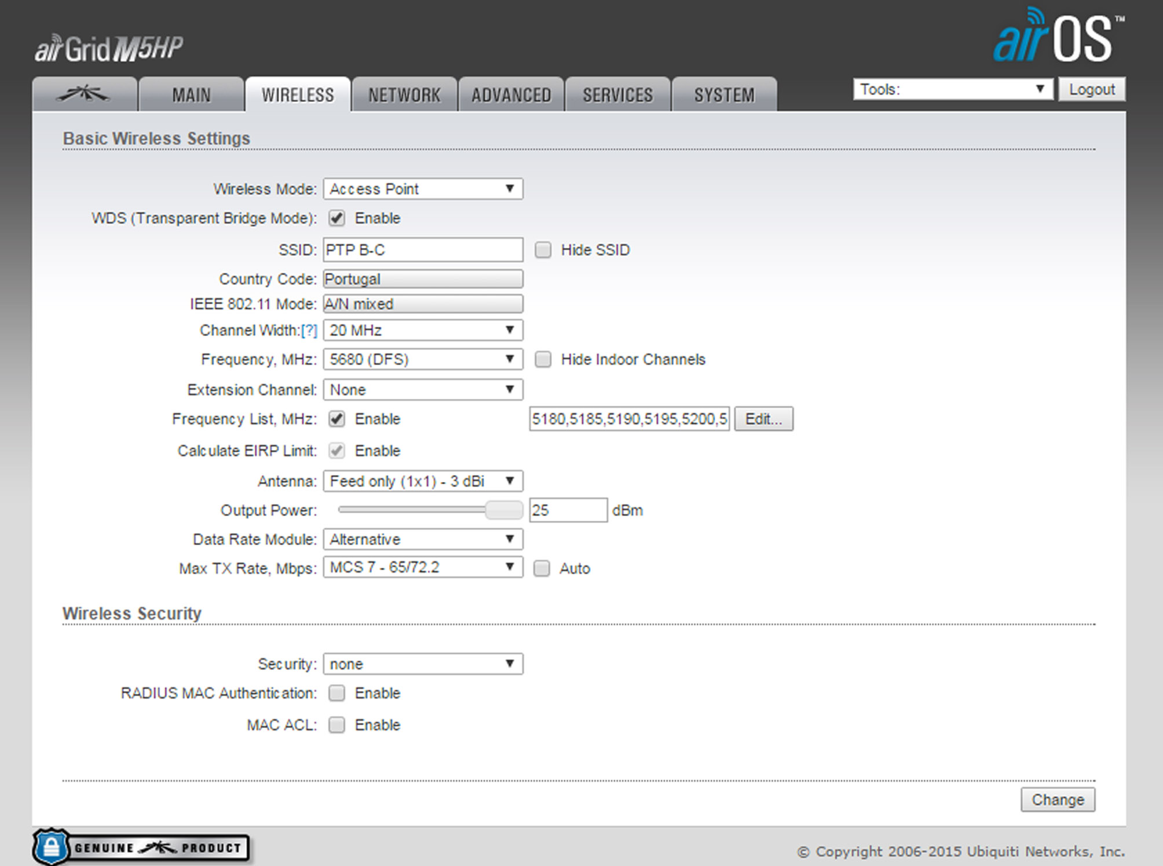The width and height of the screenshot is (1163, 866).
Task: Open the Frequency MHz dropdown
Action: pos(423,360)
